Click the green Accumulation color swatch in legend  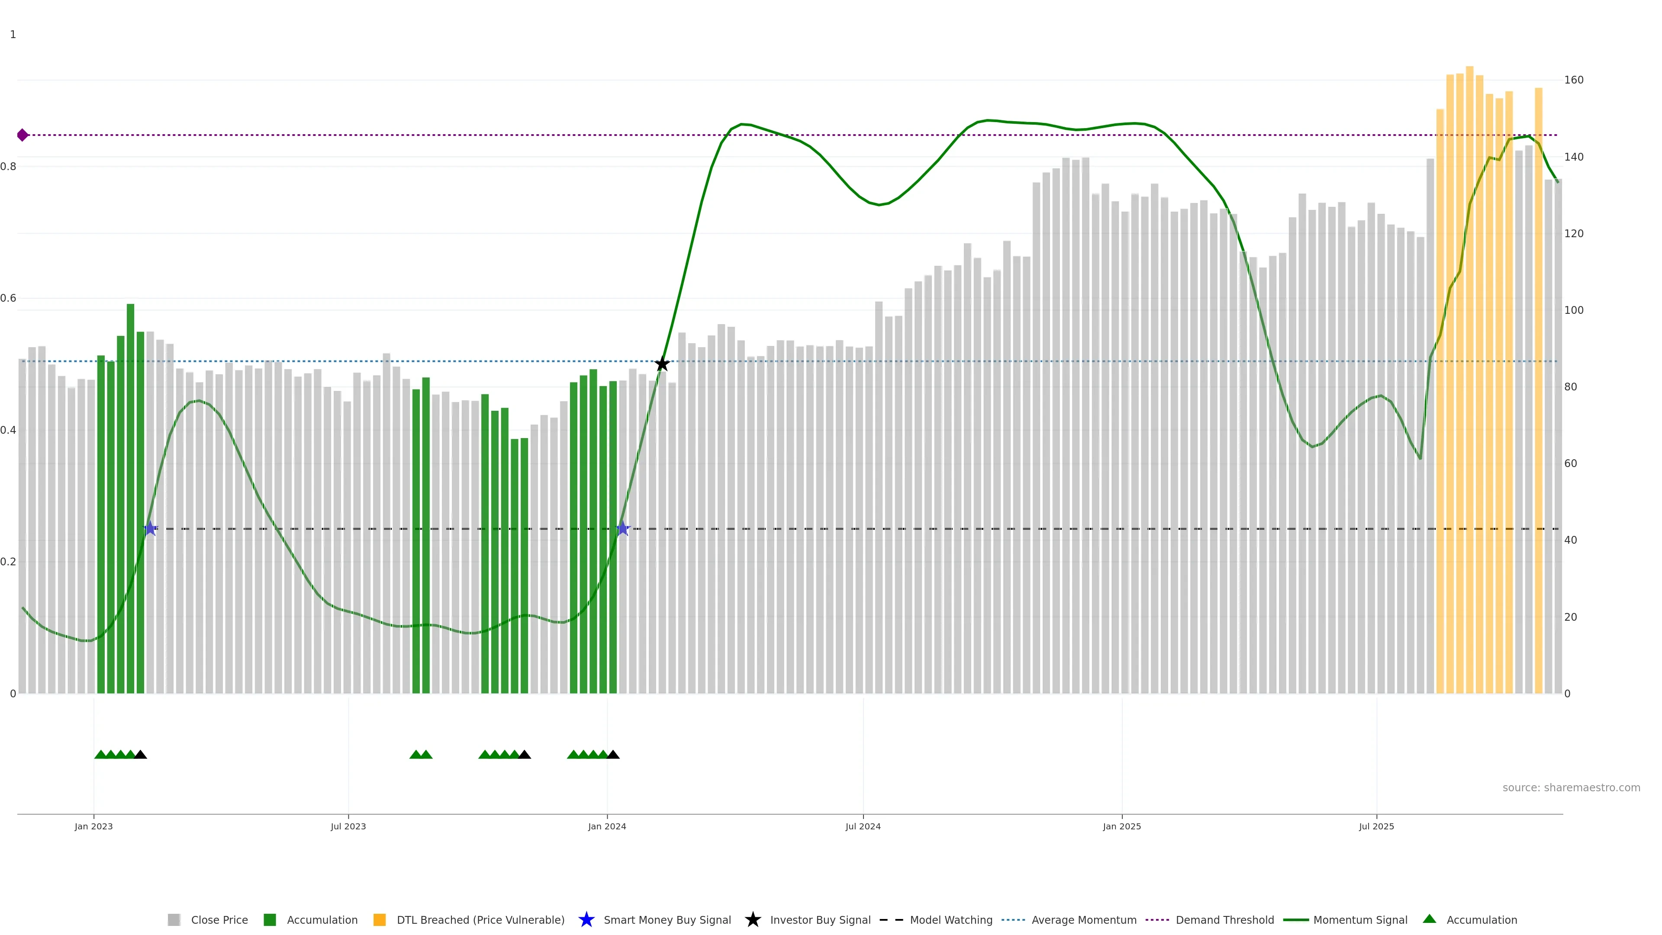(x=270, y=919)
